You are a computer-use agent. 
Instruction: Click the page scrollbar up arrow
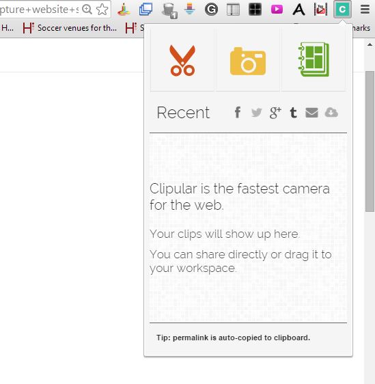pos(370,44)
